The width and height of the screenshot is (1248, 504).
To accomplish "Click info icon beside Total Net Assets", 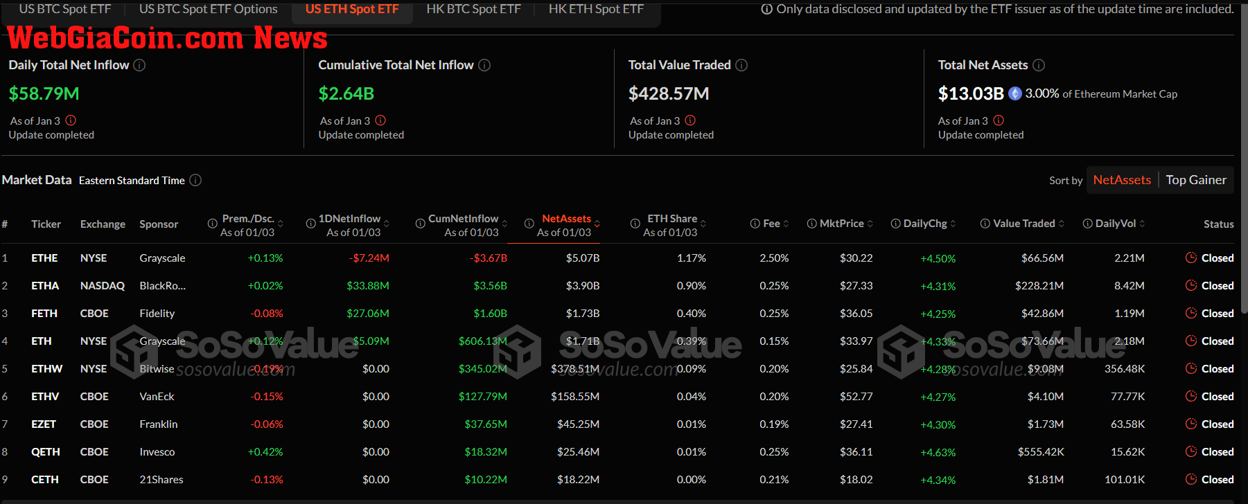I will [1039, 65].
